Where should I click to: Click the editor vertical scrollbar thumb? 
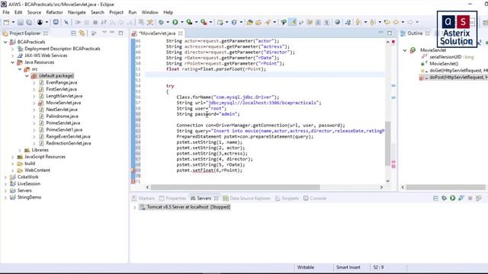tap(388, 143)
